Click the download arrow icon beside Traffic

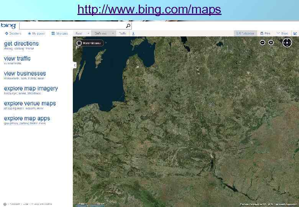coord(133,34)
